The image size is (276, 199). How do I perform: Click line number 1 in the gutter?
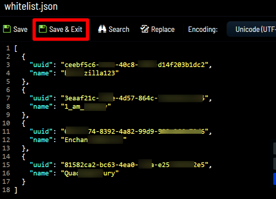[x=8, y=48]
